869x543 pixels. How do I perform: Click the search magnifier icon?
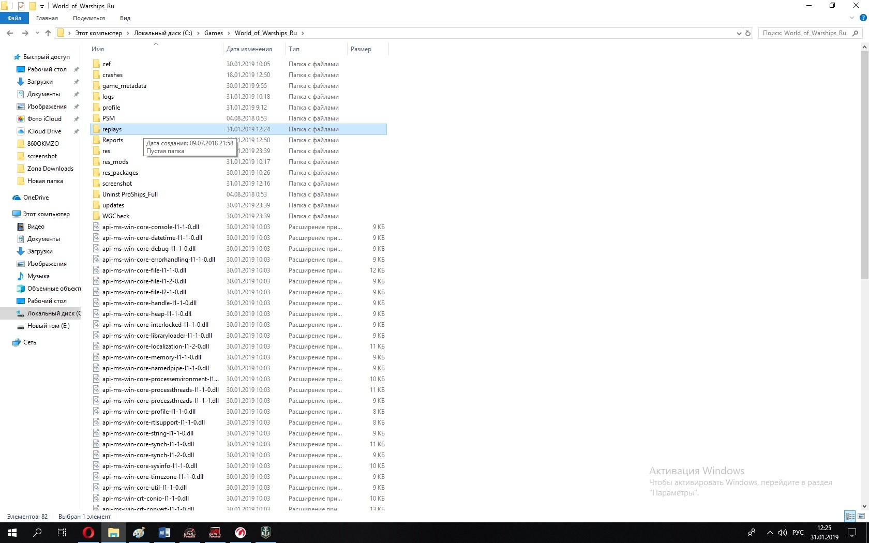click(x=855, y=33)
